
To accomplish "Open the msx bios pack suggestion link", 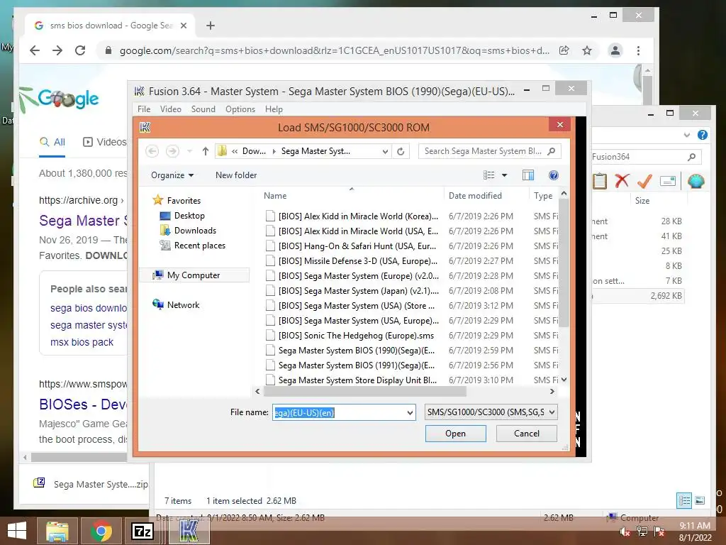I will tap(82, 342).
